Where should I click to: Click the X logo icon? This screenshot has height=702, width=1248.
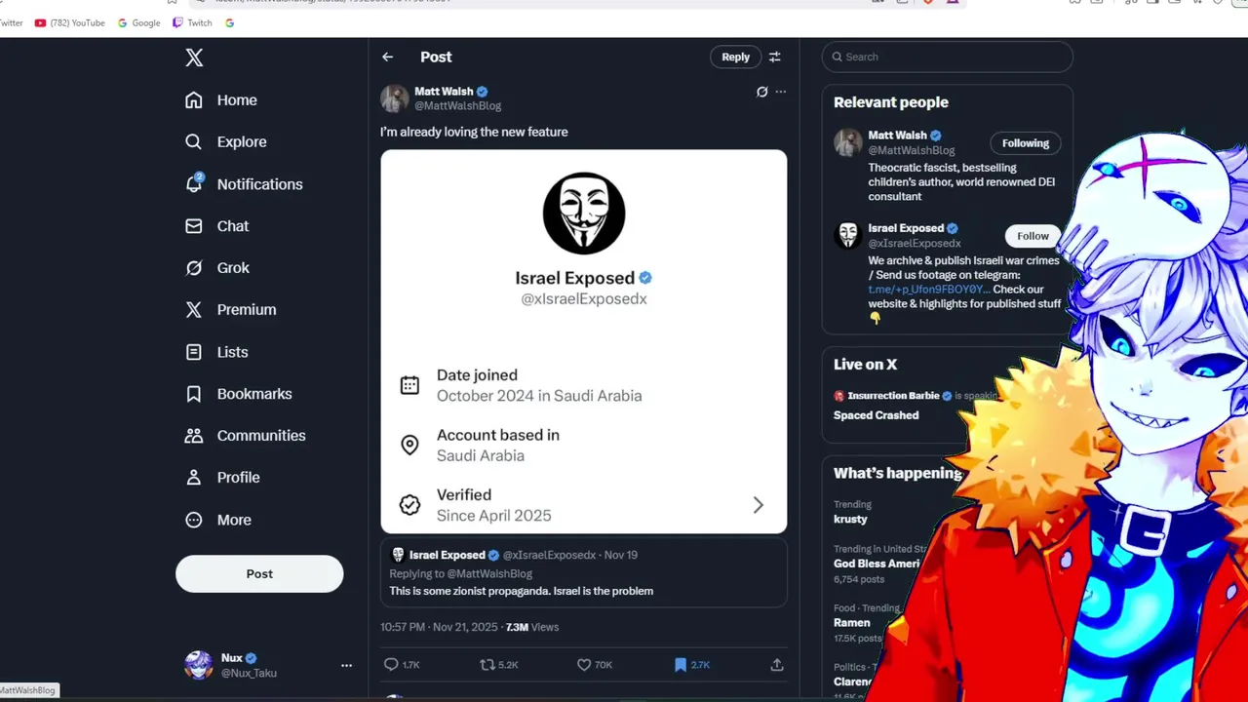[194, 58]
